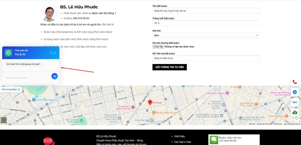Click the red phone call floating icon

pos(295,82)
